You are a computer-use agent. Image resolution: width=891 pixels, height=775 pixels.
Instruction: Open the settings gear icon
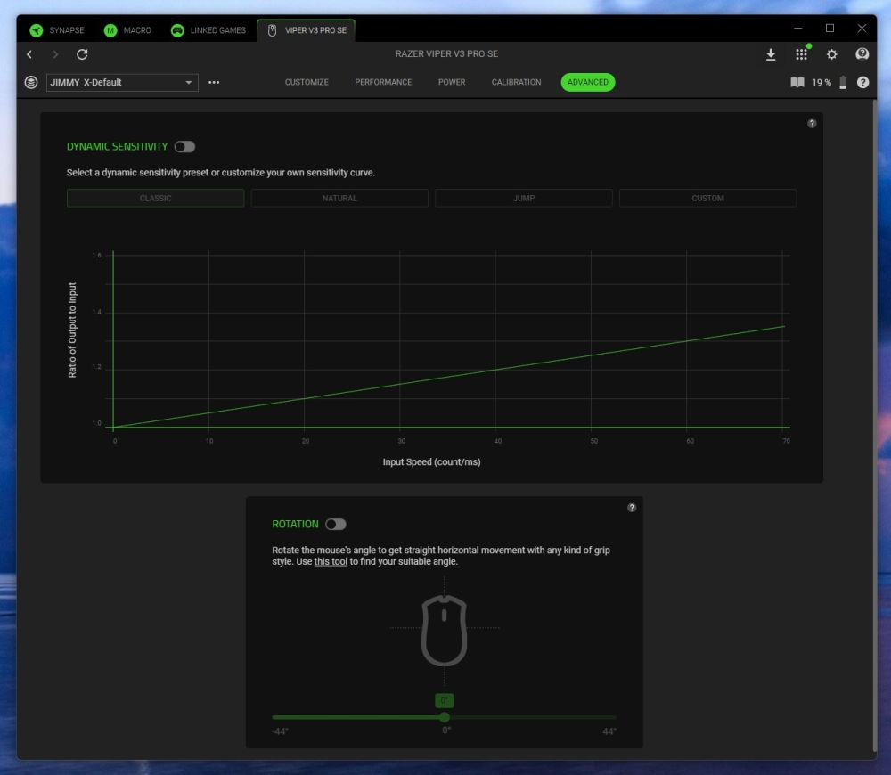click(x=831, y=54)
